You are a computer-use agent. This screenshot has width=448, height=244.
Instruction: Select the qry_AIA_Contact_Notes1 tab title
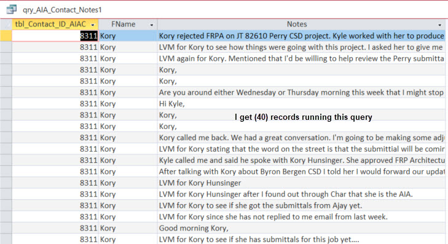coord(62,10)
